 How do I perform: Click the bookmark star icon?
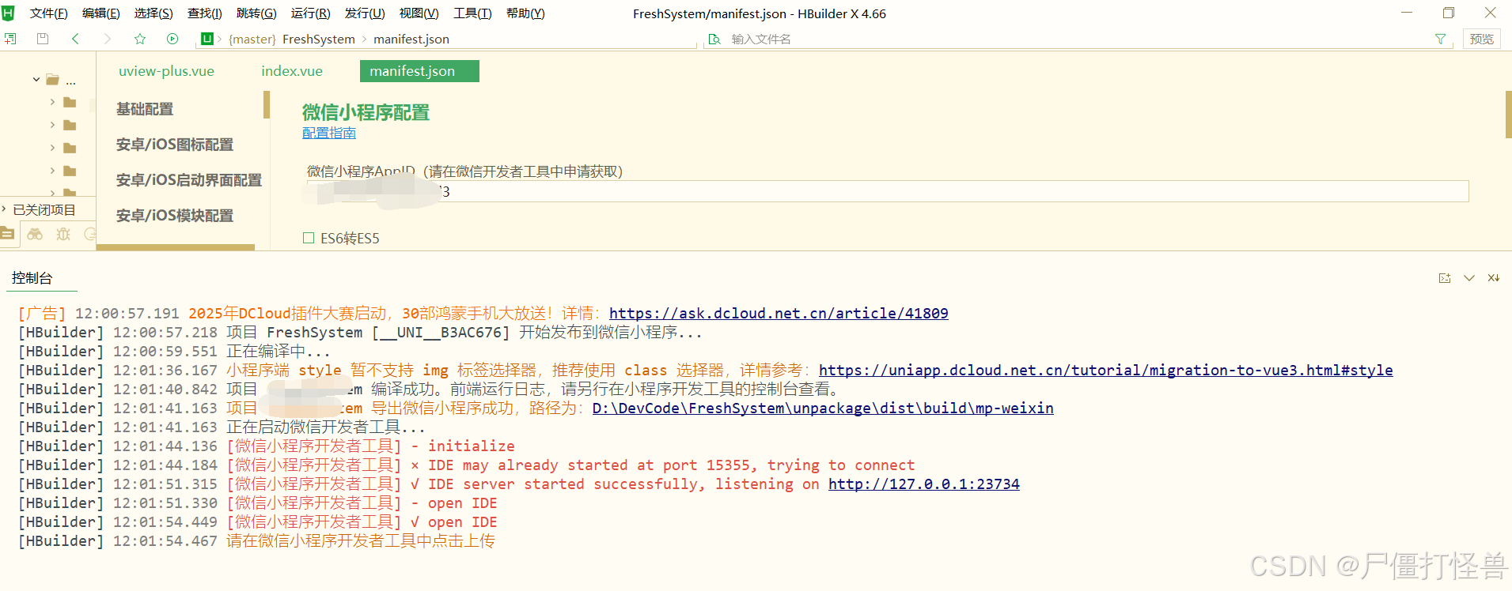click(x=140, y=39)
